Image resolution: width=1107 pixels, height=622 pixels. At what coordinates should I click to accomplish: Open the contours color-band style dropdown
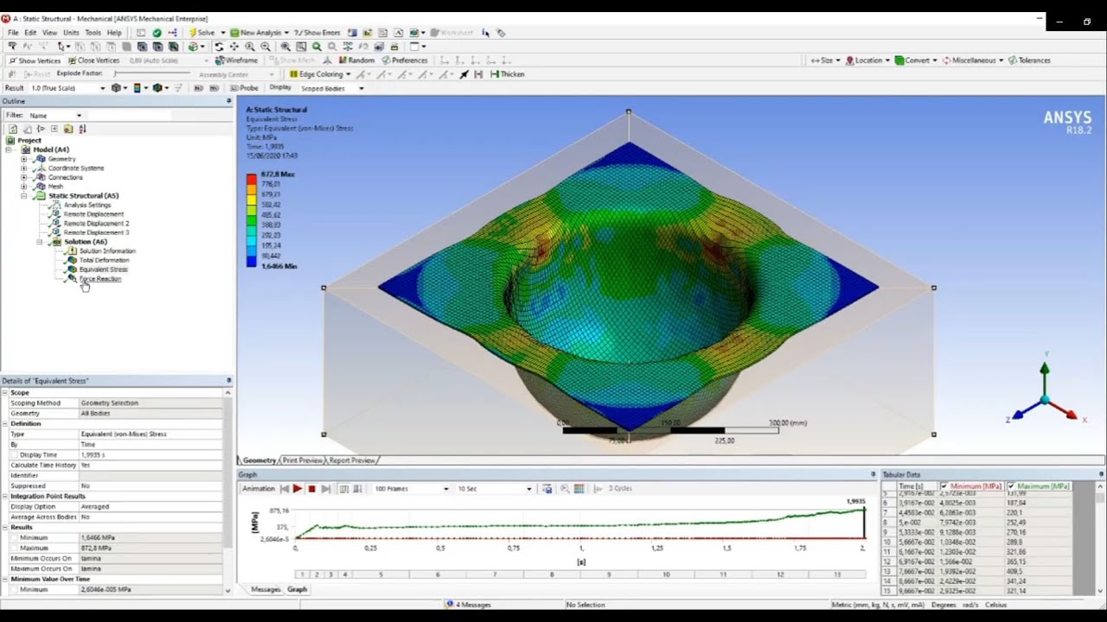[x=142, y=88]
